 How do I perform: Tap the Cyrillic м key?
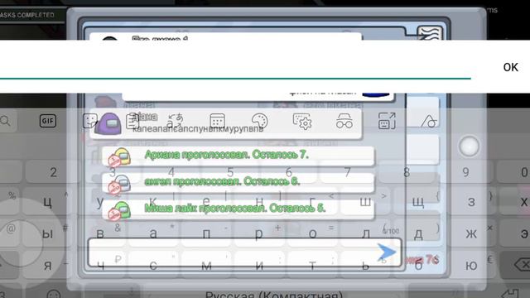(206, 266)
